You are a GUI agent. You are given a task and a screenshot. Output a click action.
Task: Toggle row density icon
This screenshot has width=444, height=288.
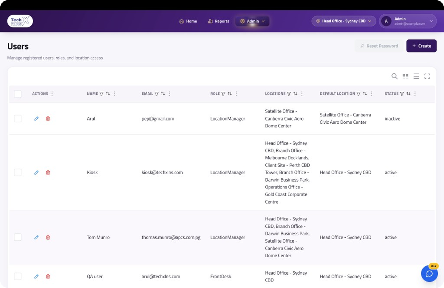click(x=416, y=76)
